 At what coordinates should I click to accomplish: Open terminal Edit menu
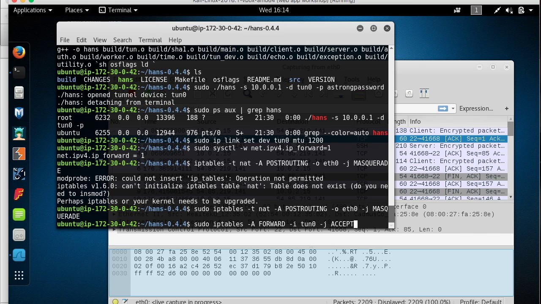[82, 40]
